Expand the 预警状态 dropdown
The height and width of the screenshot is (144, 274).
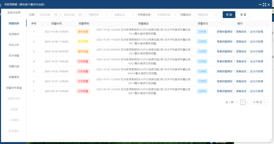[x=124, y=15]
